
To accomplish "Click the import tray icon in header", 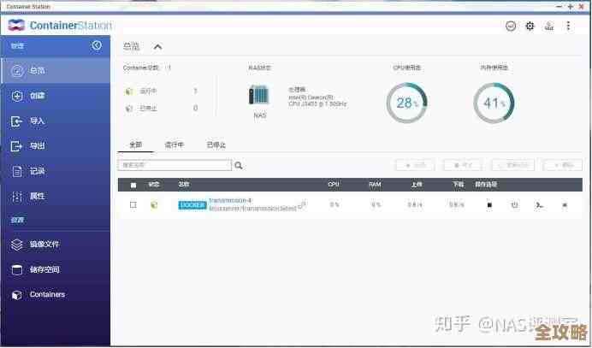I will tap(549, 26).
